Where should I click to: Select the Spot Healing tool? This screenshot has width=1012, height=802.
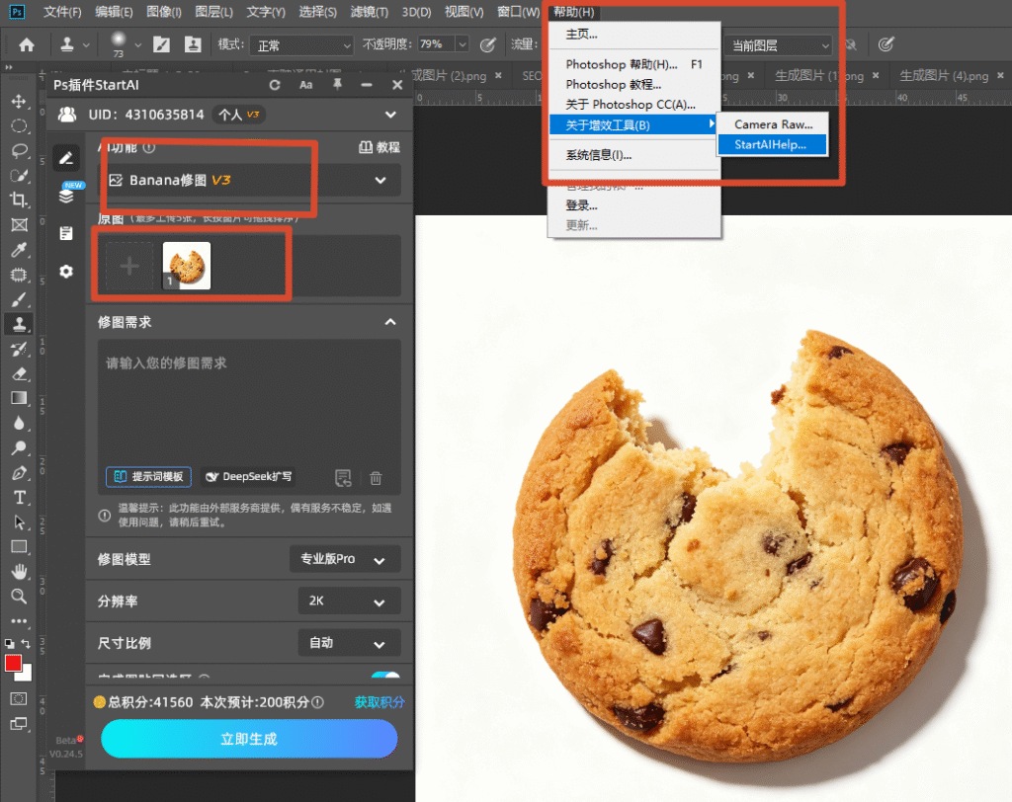19,275
